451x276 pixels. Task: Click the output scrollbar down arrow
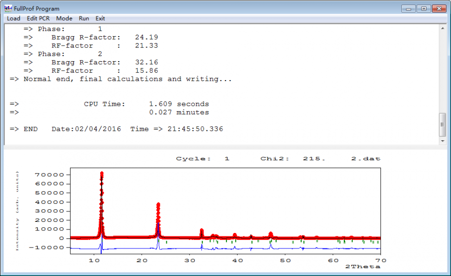(x=442, y=141)
